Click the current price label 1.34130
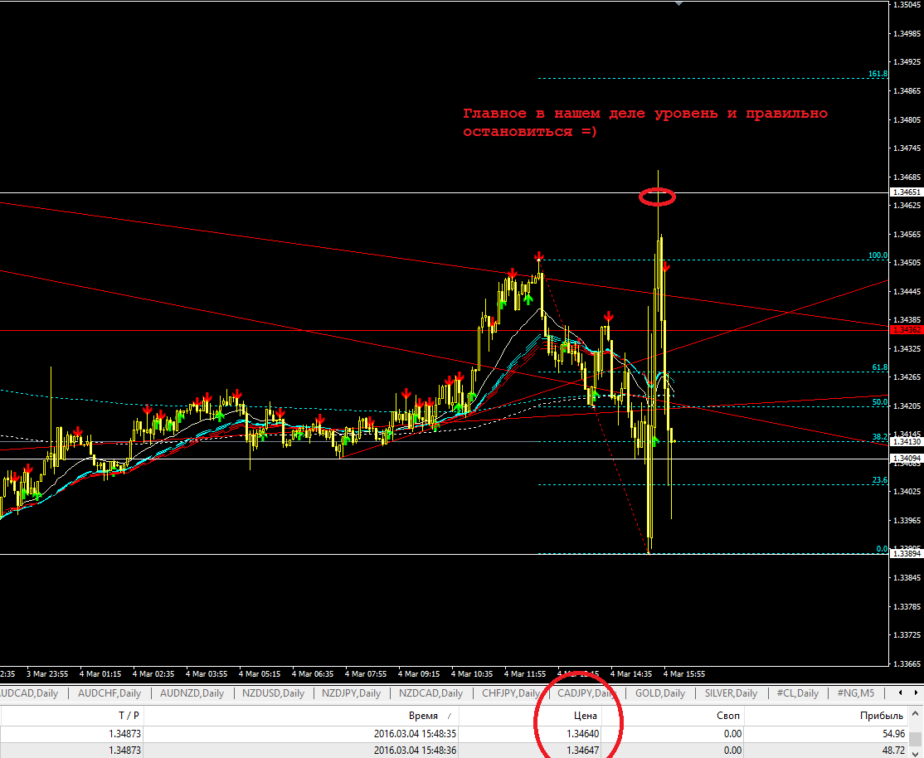The width and height of the screenshot is (924, 758). coord(907,441)
